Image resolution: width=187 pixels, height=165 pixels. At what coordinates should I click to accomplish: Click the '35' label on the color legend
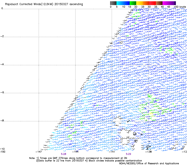pos(156,7)
